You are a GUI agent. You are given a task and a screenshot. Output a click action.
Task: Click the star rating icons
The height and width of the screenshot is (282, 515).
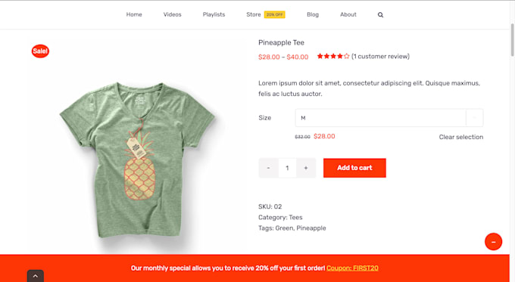tap(333, 57)
